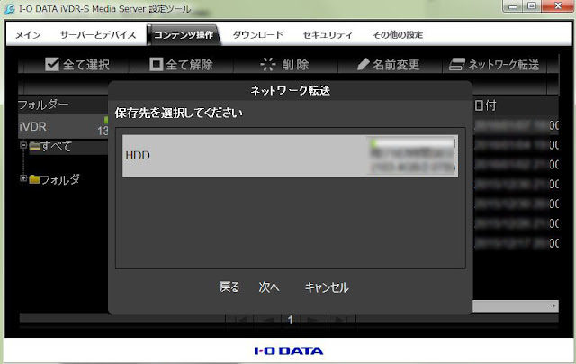Screen dimensions: 576x364
Task: Click the 全て解除 label text
Action: pos(190,65)
